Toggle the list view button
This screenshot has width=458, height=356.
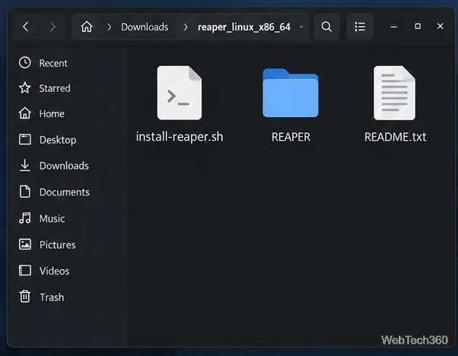[x=360, y=27]
